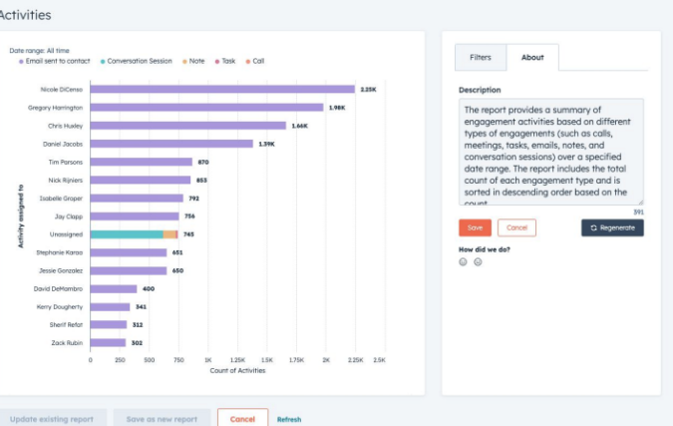
Task: Click the 1.39K value label
Action: [266, 144]
